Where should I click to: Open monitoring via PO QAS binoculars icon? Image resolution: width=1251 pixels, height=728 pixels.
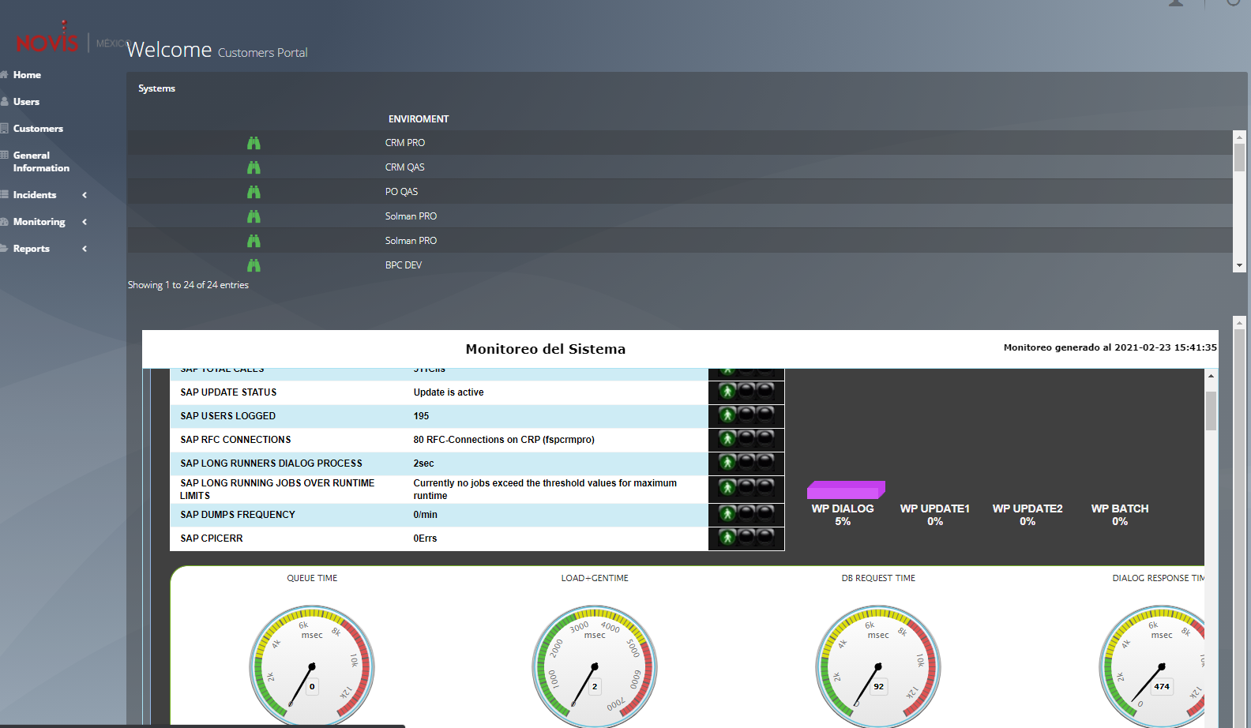pos(254,192)
